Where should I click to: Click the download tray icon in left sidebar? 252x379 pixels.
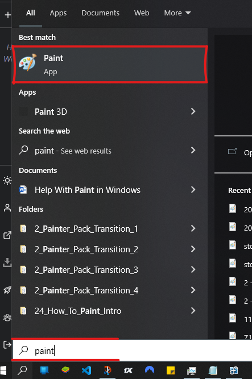point(7,263)
